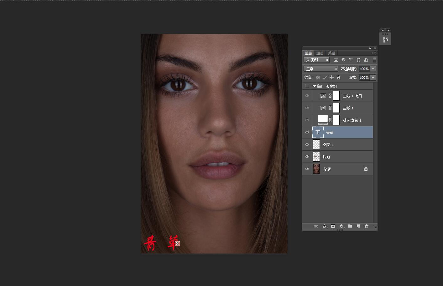
Task: Open the layers panel flyout menu
Action: click(x=374, y=53)
